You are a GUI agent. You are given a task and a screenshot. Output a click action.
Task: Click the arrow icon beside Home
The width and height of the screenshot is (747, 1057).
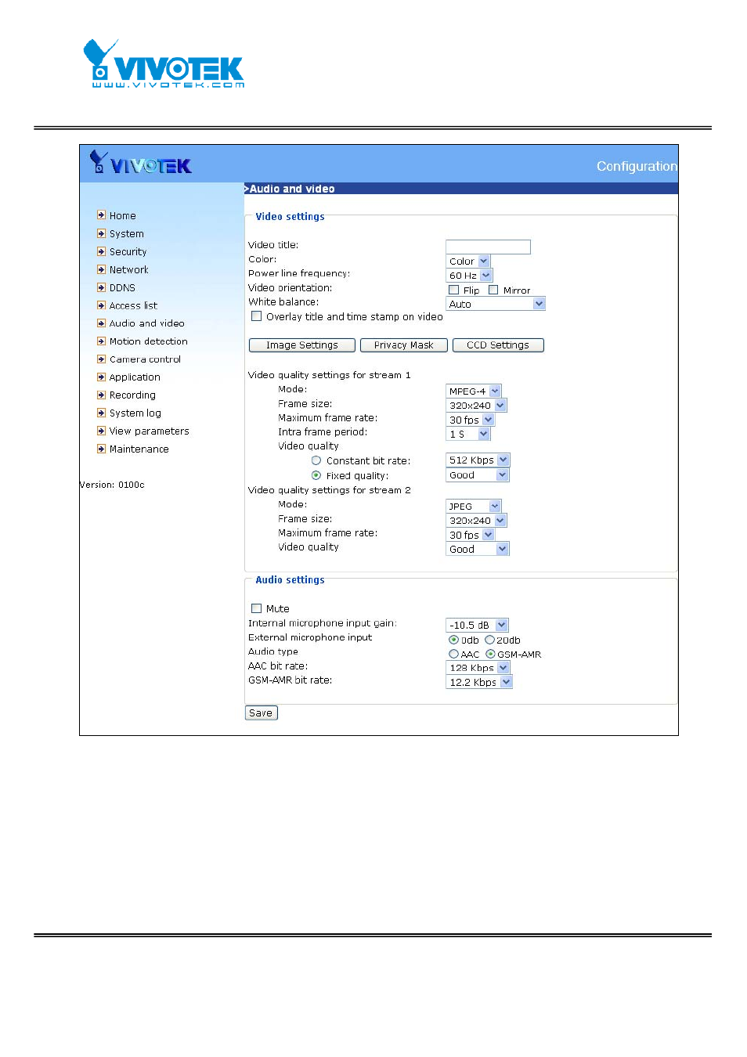pyautogui.click(x=101, y=215)
